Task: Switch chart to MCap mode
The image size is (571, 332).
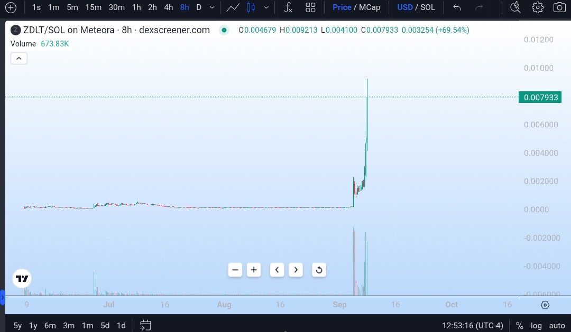Action: point(370,7)
